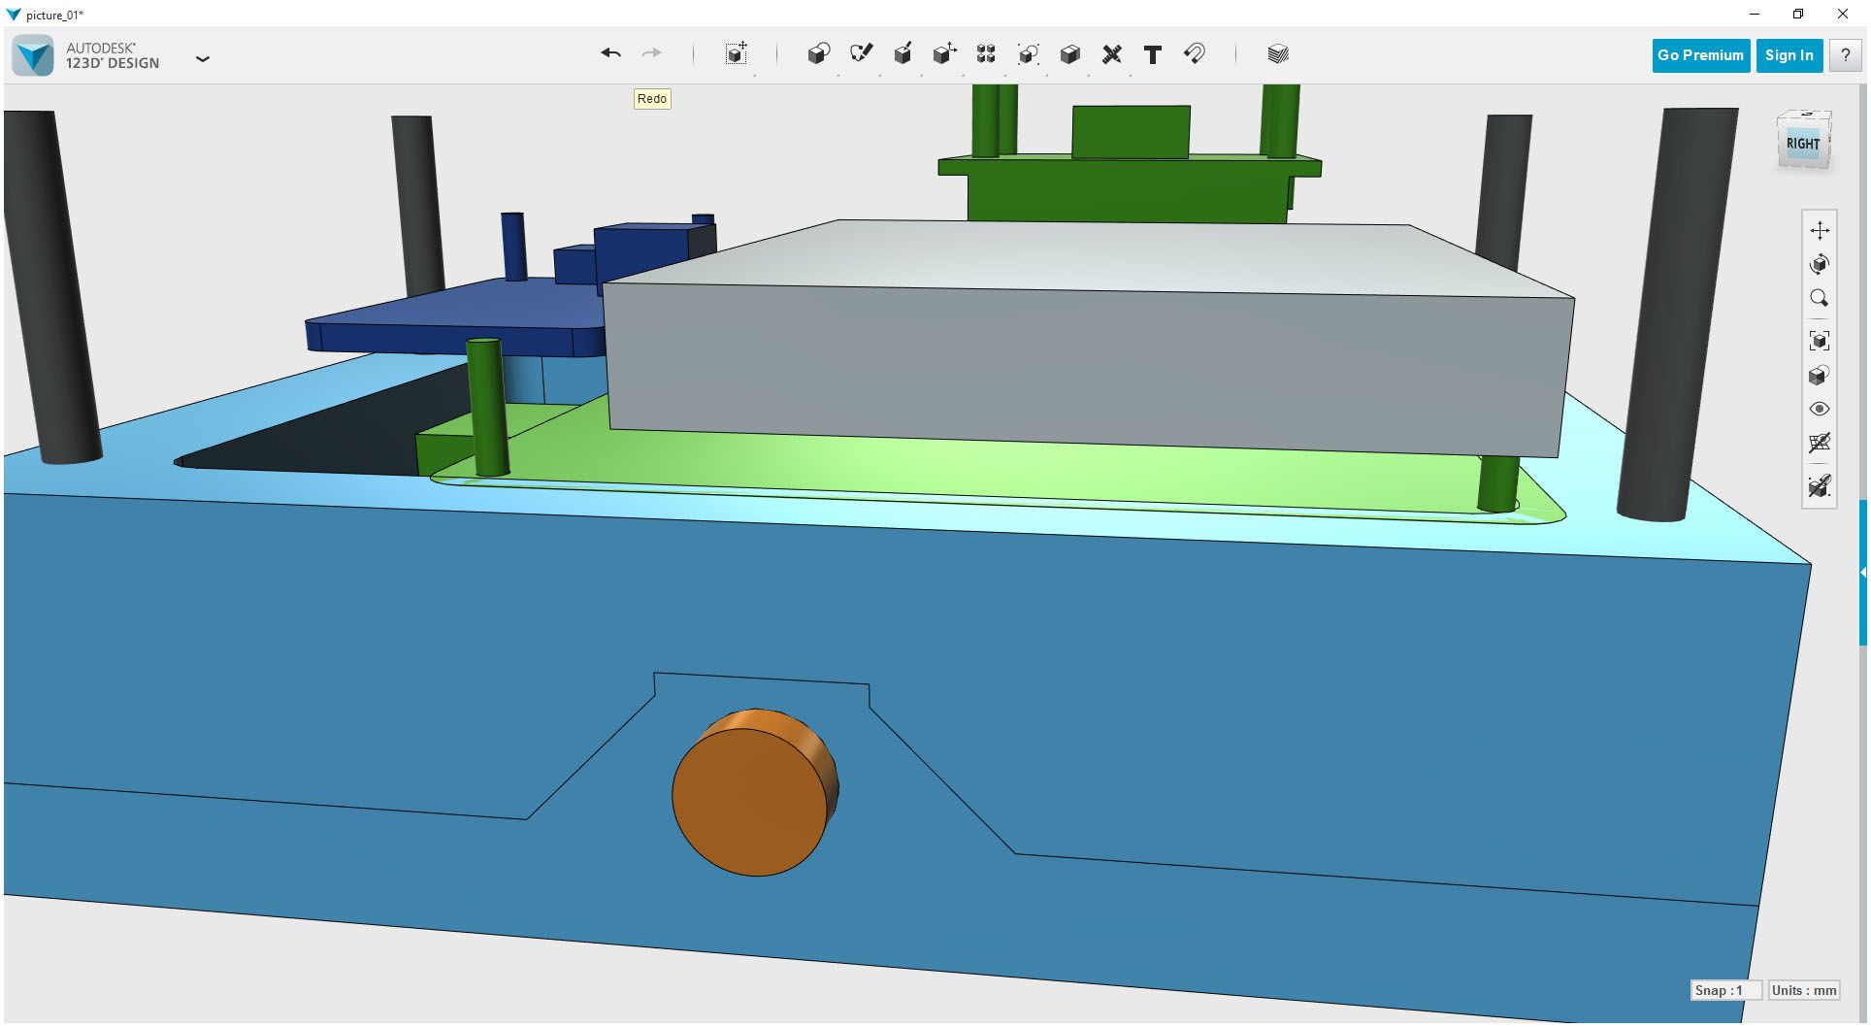Open the Construct tool

[x=903, y=54]
